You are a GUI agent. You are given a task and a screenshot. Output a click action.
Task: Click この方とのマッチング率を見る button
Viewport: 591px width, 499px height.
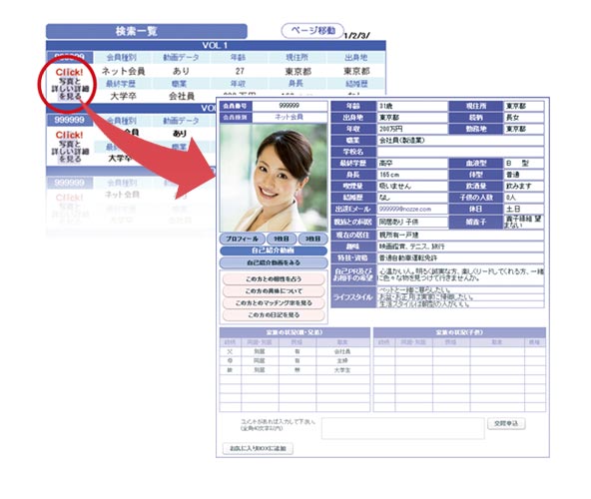pos(274,303)
